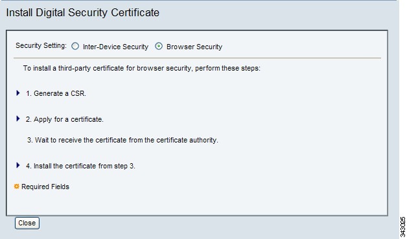Click the third-party certificate instruction sentence
Viewport: 407px width, 239px height.
(142, 68)
